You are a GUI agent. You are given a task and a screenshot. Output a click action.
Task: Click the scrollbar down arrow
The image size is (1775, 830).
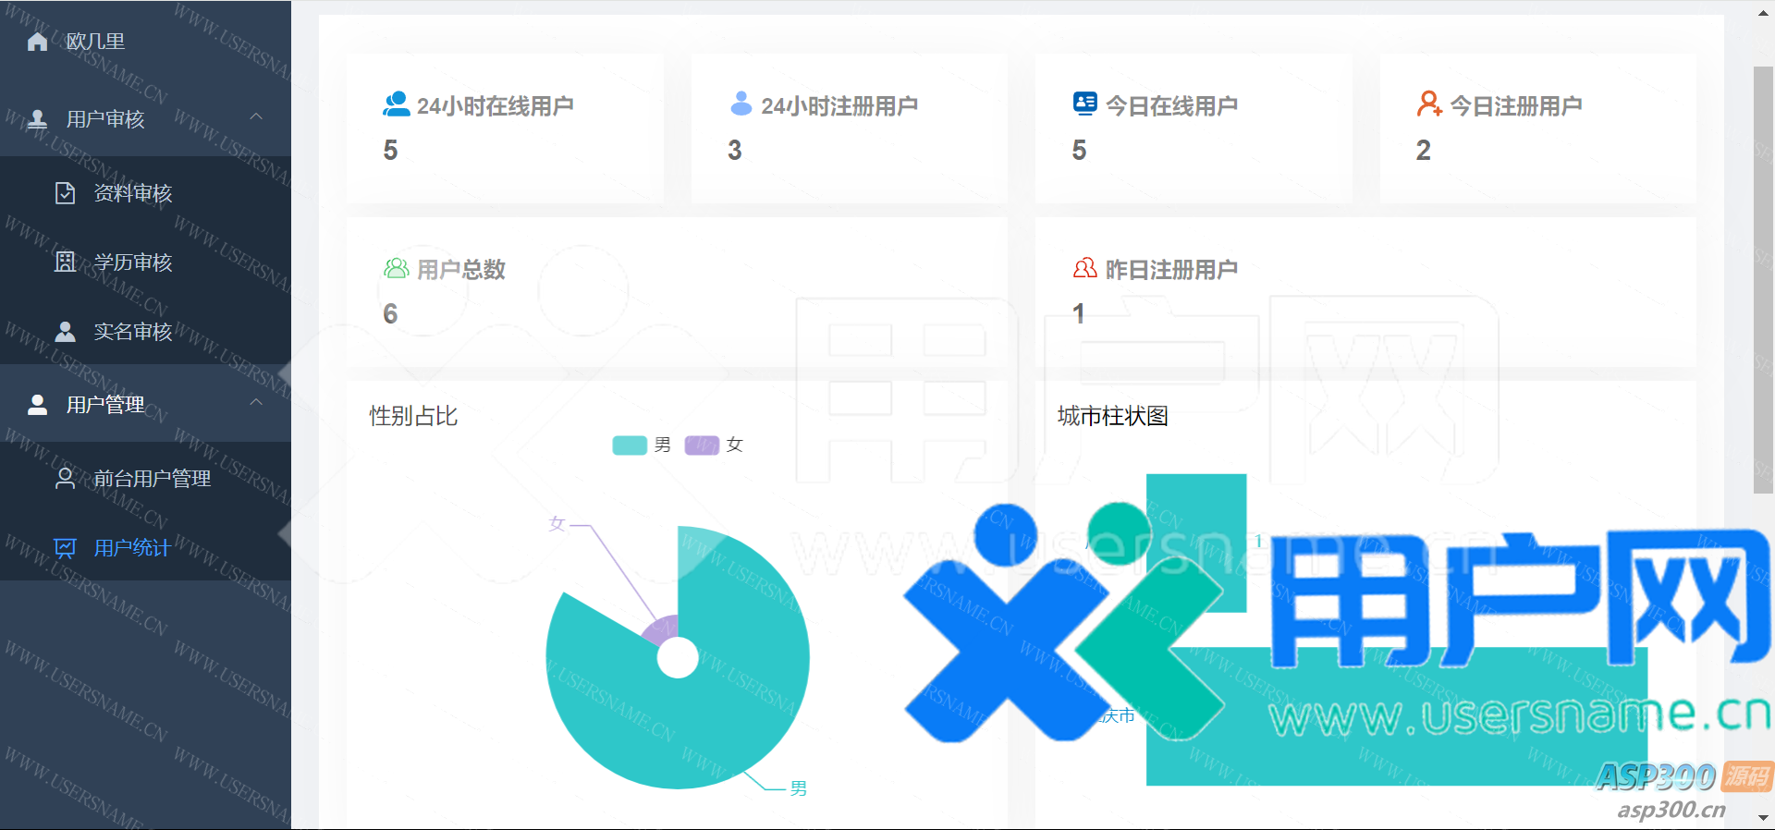point(1764,818)
